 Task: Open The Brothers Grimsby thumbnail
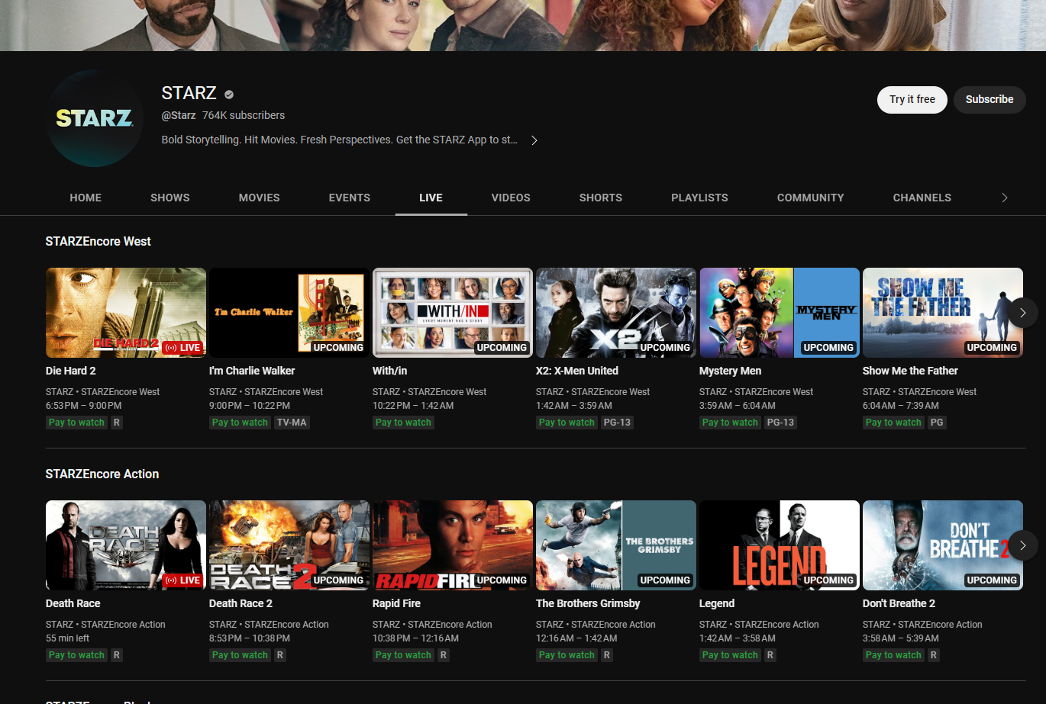tap(616, 545)
